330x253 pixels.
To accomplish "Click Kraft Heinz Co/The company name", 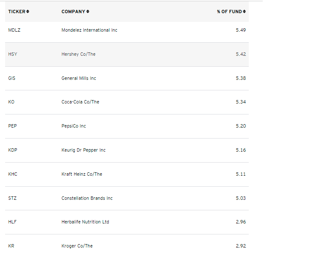I will click(82, 174).
